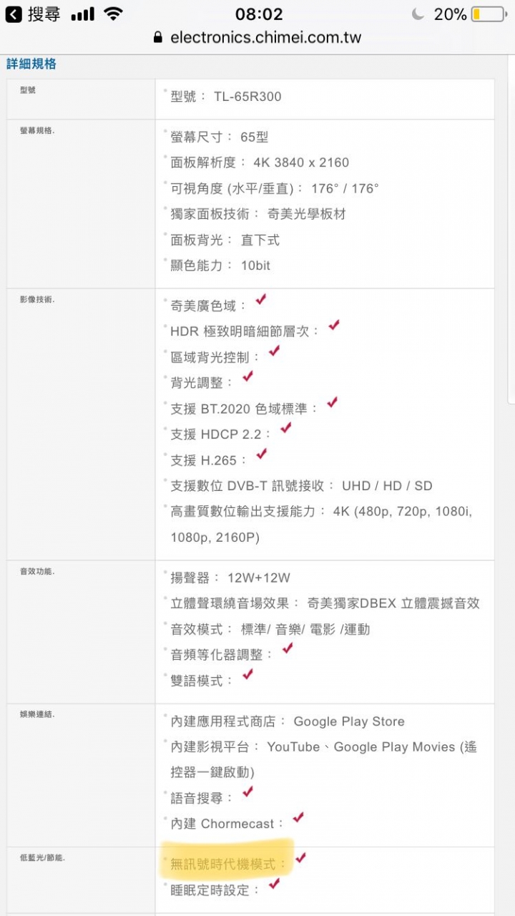Tap the checkmark next to 奇美廣色域
Viewport: 515px width, 916px height.
(261, 299)
